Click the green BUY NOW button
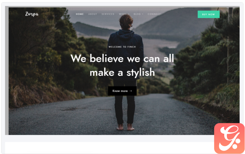 pyautogui.click(x=208, y=14)
